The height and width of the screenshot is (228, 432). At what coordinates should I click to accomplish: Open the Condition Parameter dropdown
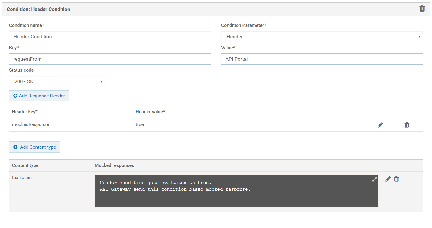click(x=322, y=37)
